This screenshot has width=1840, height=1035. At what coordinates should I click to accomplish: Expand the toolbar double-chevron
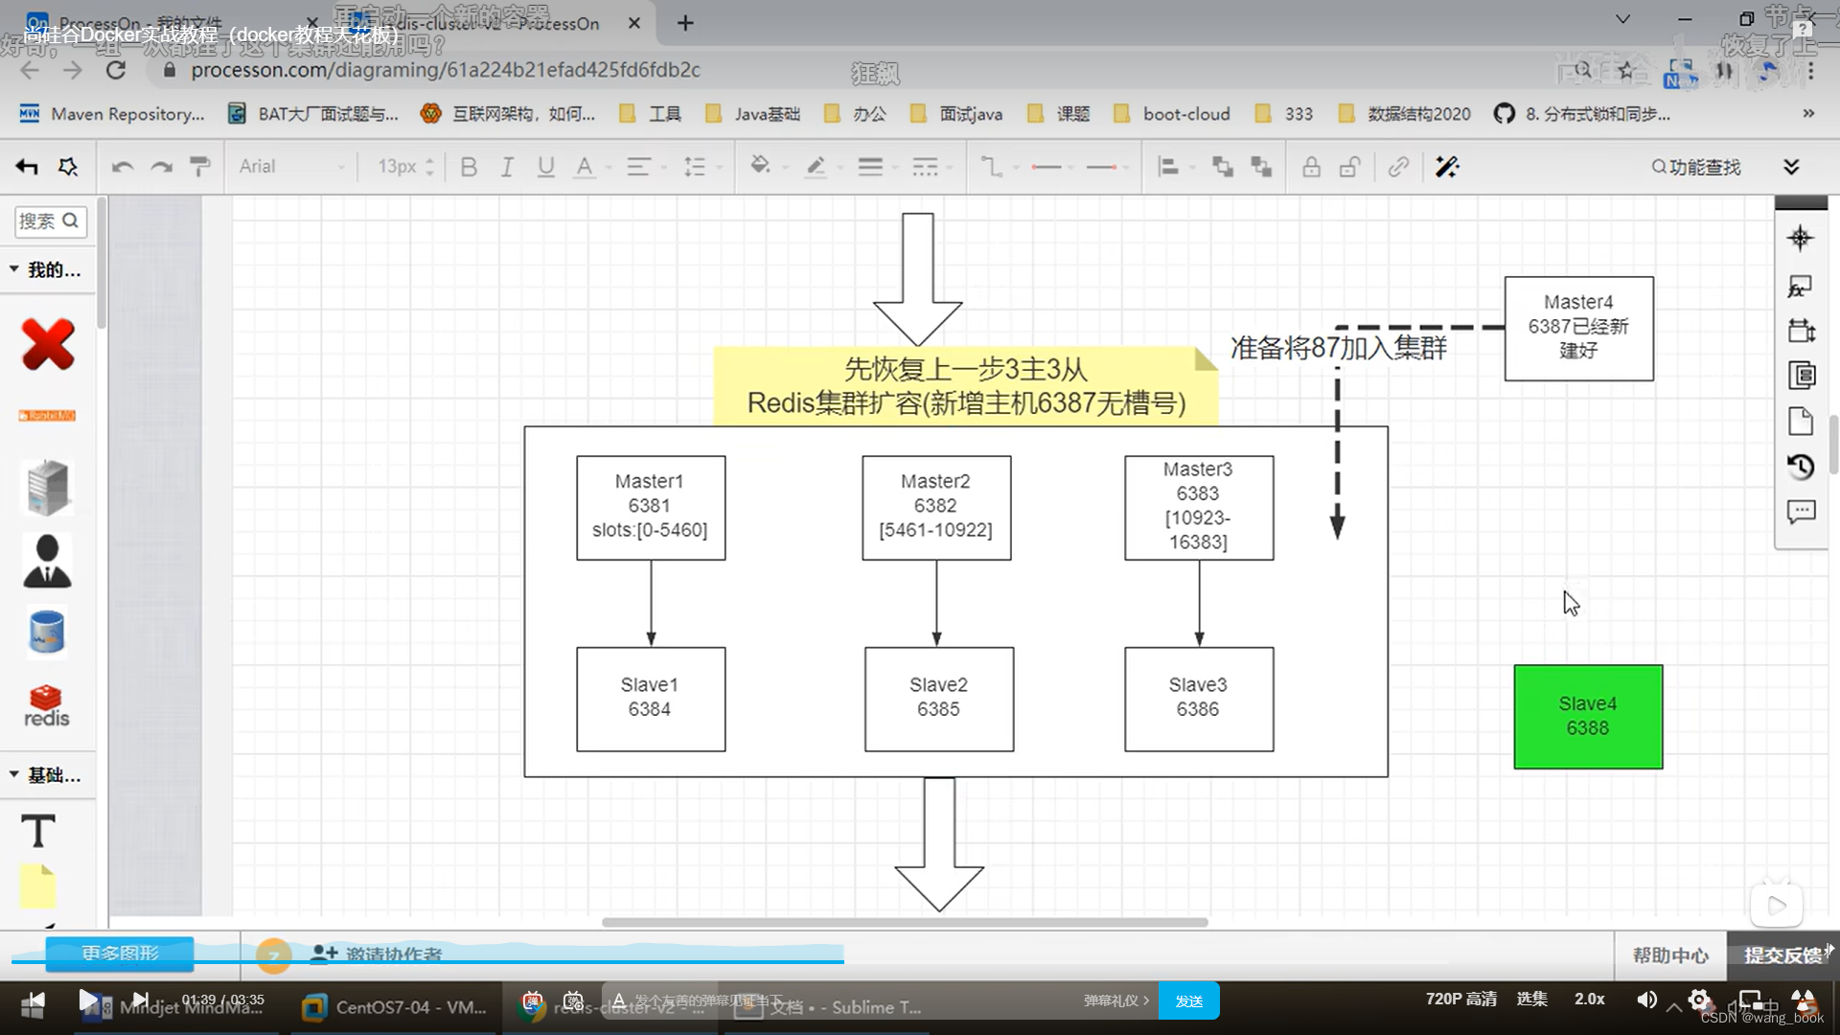1791,167
